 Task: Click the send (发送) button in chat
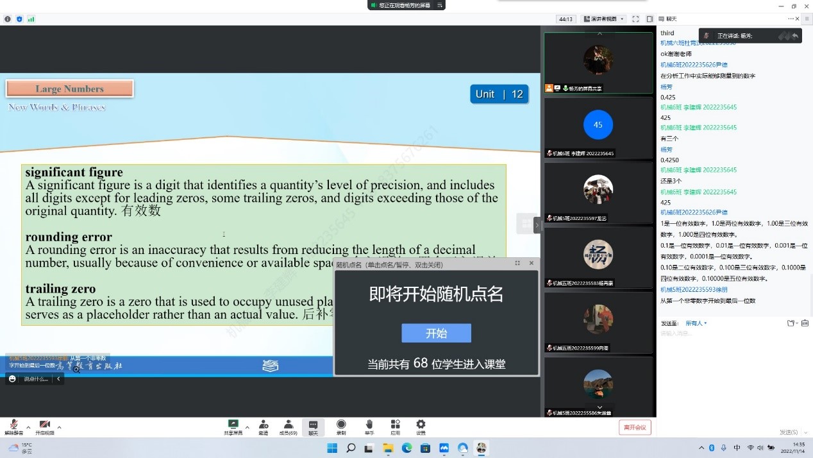coord(789,432)
